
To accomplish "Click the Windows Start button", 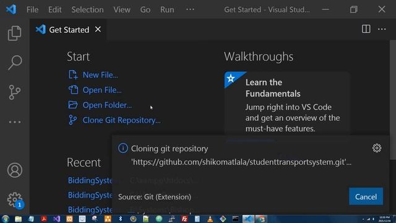I will 6,219.
